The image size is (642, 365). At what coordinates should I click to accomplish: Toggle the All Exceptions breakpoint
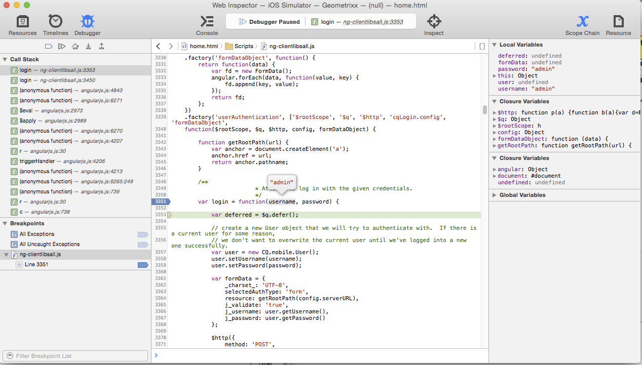point(143,234)
